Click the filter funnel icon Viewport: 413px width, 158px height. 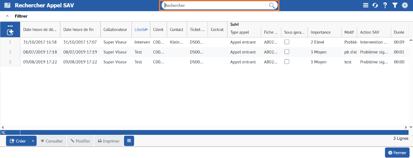tap(395, 5)
